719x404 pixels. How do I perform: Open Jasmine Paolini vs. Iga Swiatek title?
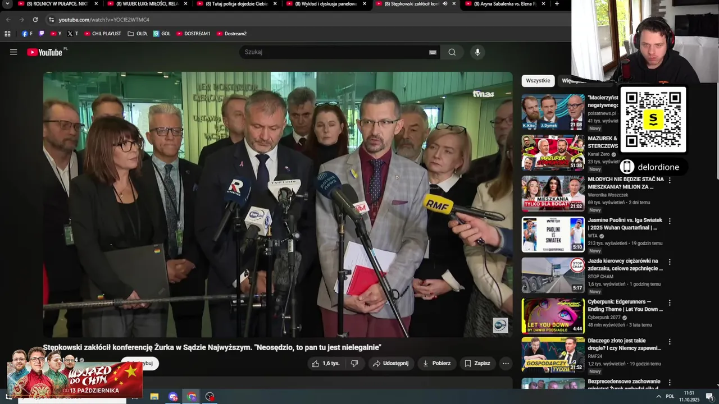(x=625, y=224)
